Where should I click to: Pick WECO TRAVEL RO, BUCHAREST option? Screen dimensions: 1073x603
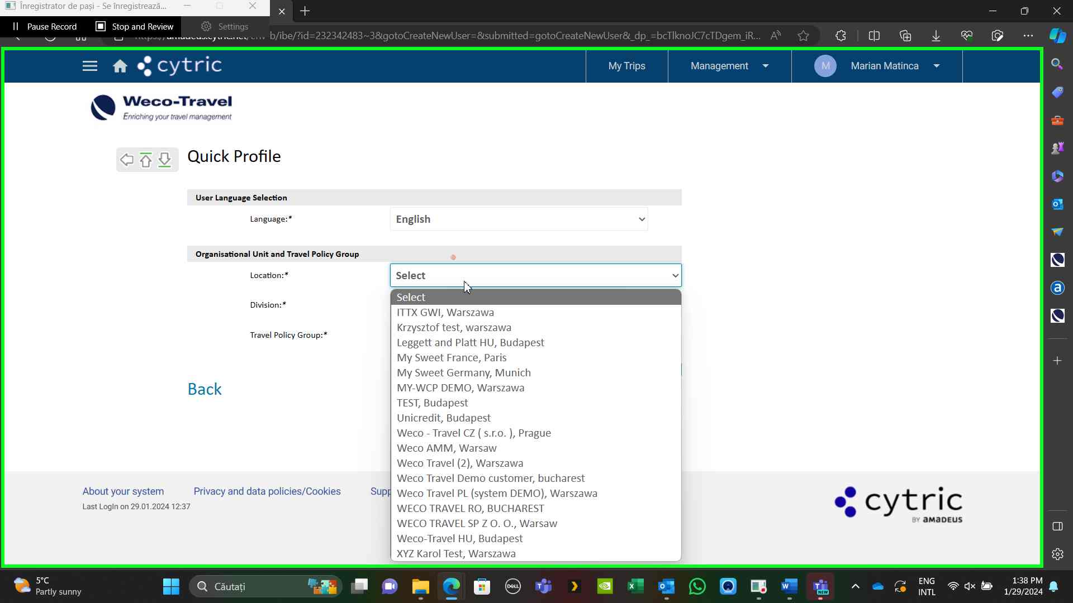coord(536,508)
